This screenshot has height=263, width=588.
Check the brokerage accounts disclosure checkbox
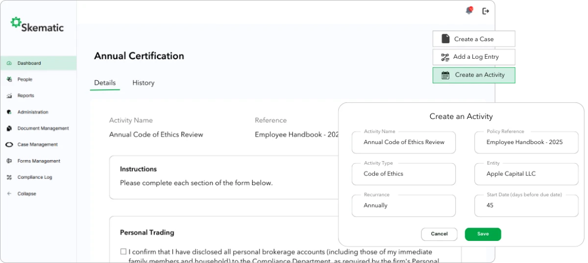pos(123,252)
